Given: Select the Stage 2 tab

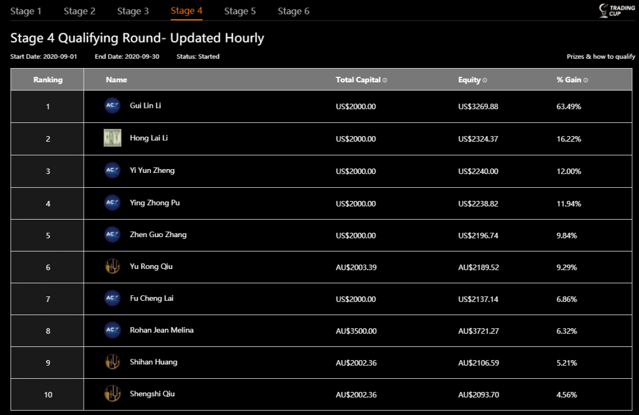Looking at the screenshot, I should pyautogui.click(x=79, y=11).
